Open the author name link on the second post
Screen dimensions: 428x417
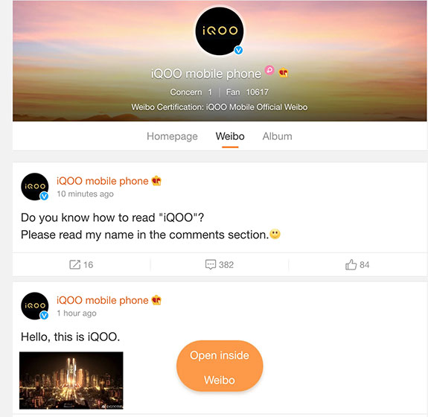click(x=103, y=300)
